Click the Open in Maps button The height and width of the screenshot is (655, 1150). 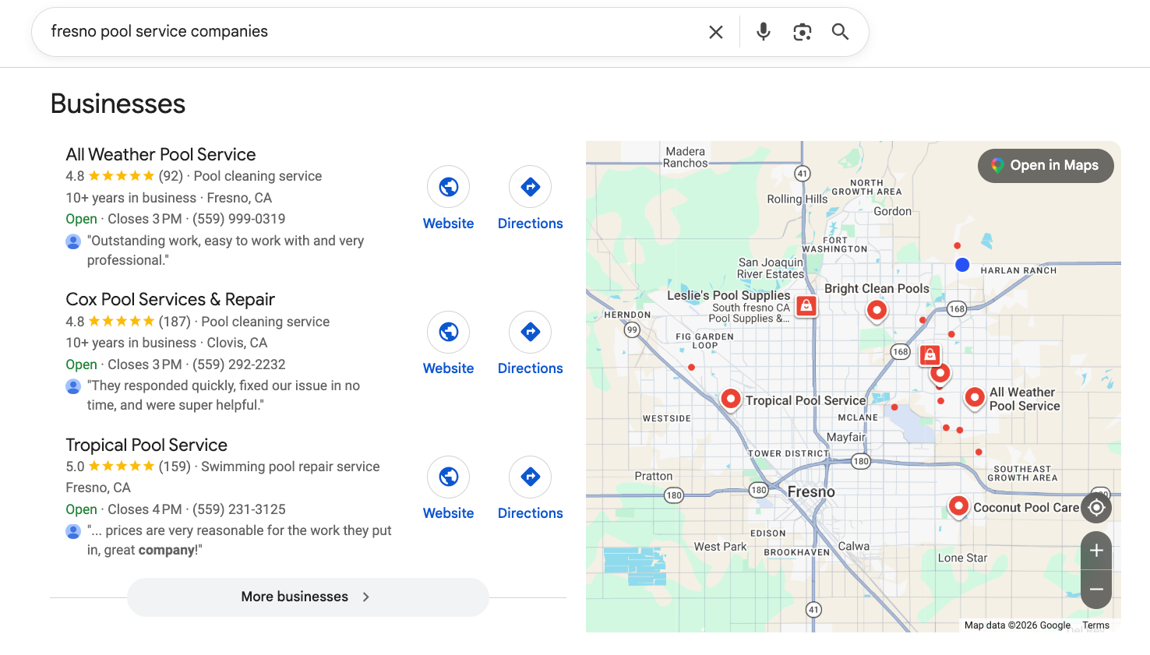pyautogui.click(x=1046, y=166)
